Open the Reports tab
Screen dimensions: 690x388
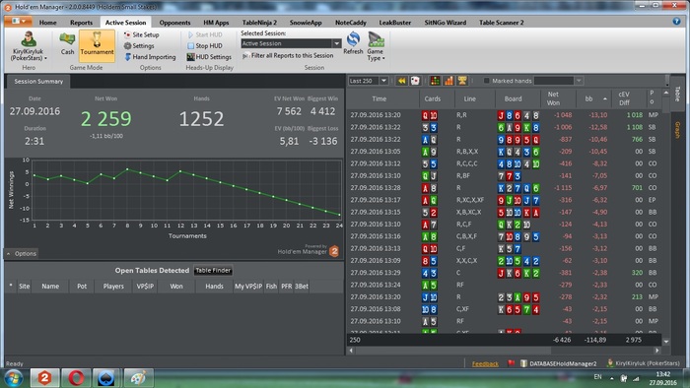82,23
